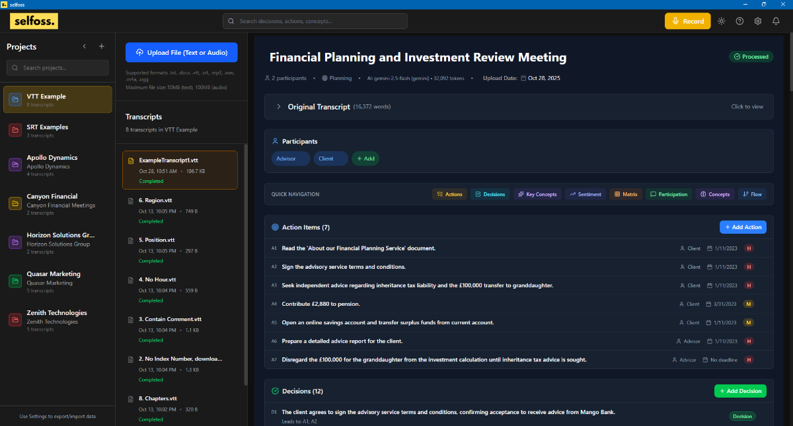Open the Apollo Dynamics project folder icon
793x426 pixels.
[15, 165]
